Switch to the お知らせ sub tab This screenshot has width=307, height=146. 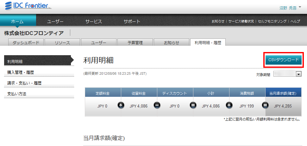(172, 42)
